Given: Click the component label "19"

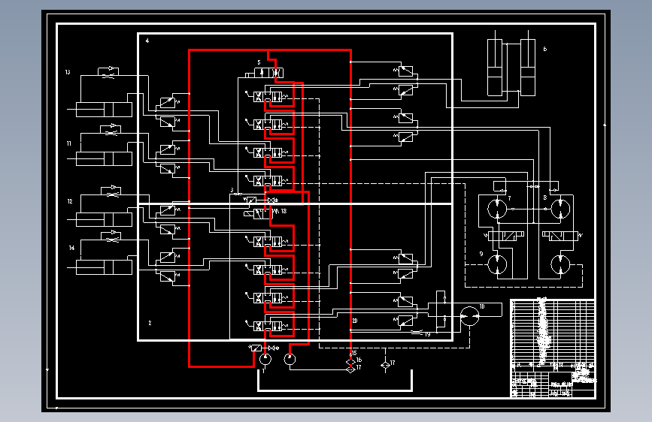Looking at the screenshot, I should (x=427, y=334).
